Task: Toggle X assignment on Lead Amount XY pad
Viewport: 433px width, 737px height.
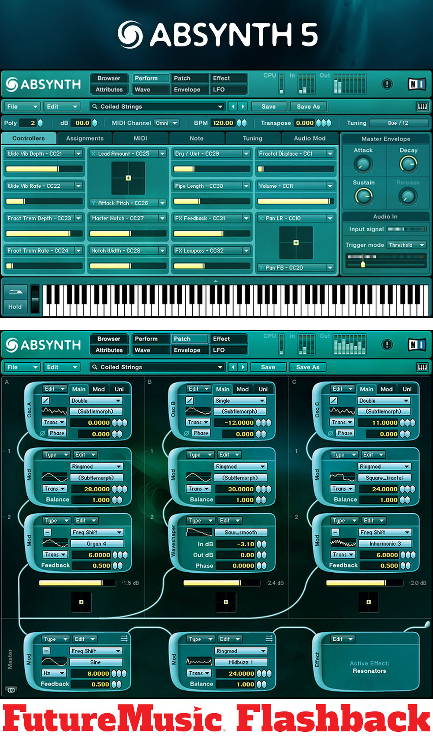Action: [x=94, y=153]
